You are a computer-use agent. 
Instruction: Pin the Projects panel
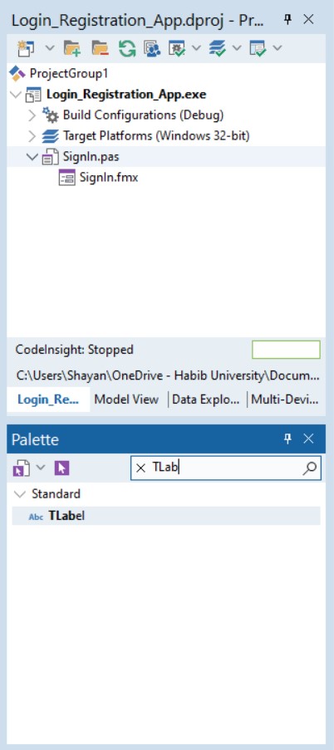point(287,20)
